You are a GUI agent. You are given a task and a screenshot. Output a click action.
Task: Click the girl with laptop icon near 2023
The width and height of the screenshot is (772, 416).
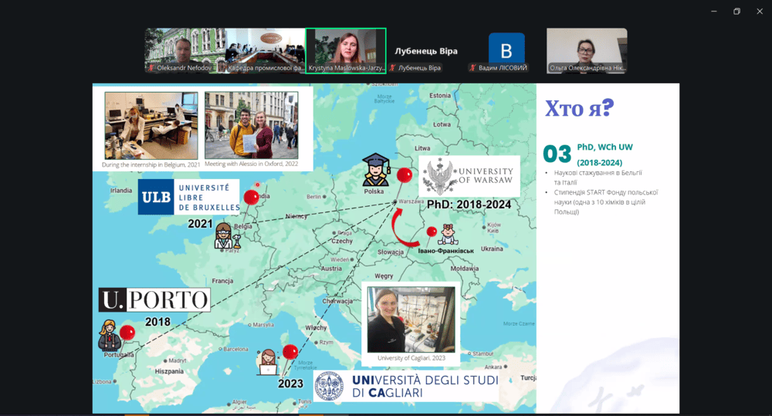tap(268, 362)
